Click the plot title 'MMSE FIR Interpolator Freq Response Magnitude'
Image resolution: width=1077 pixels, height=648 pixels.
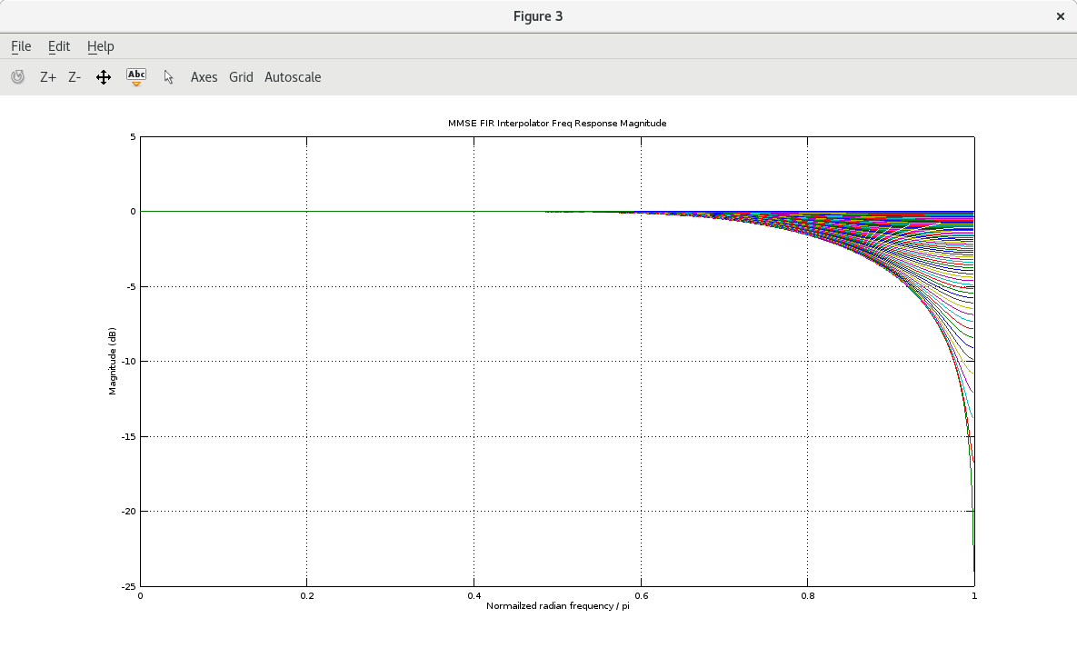tap(557, 123)
